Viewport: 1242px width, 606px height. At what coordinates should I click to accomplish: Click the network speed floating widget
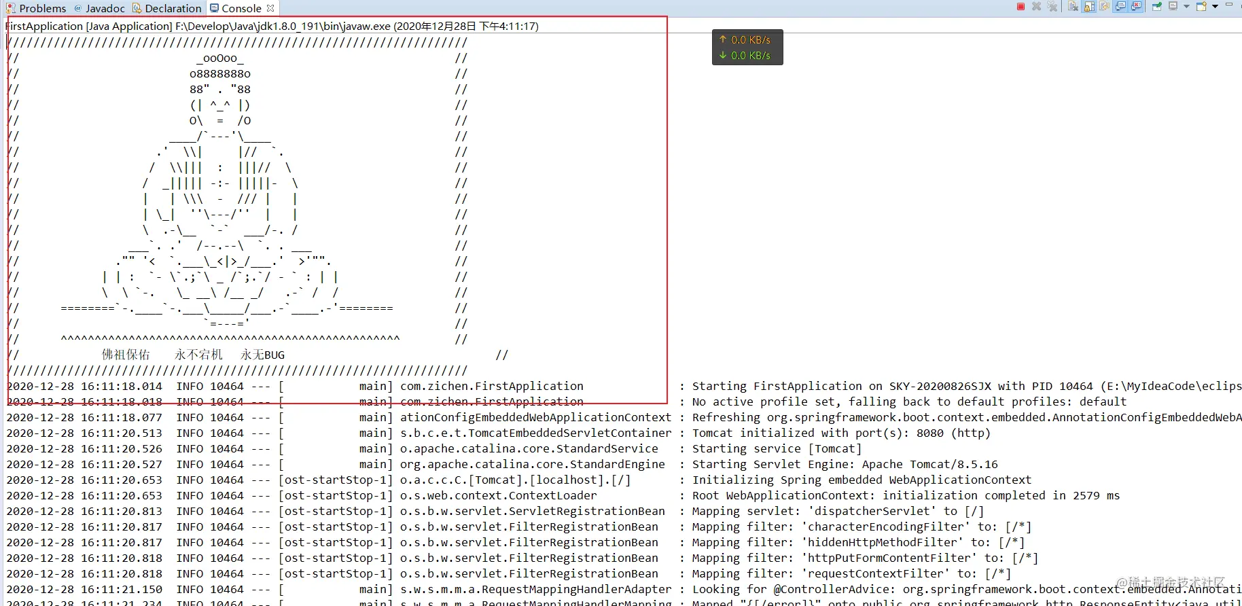[x=747, y=48]
